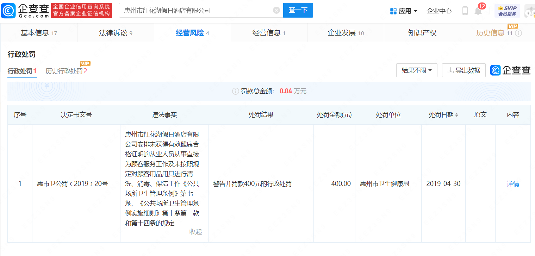Click the 处罚单位 column header
Viewport: 535px width, 256px height.
[388, 115]
